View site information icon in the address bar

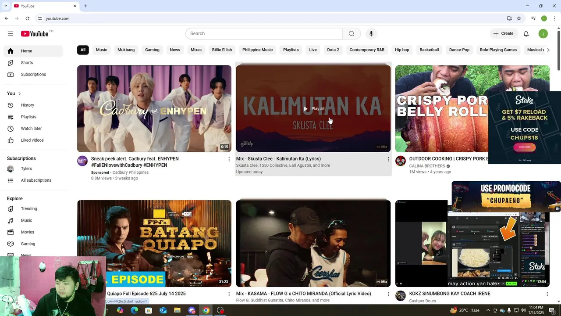[x=40, y=18]
